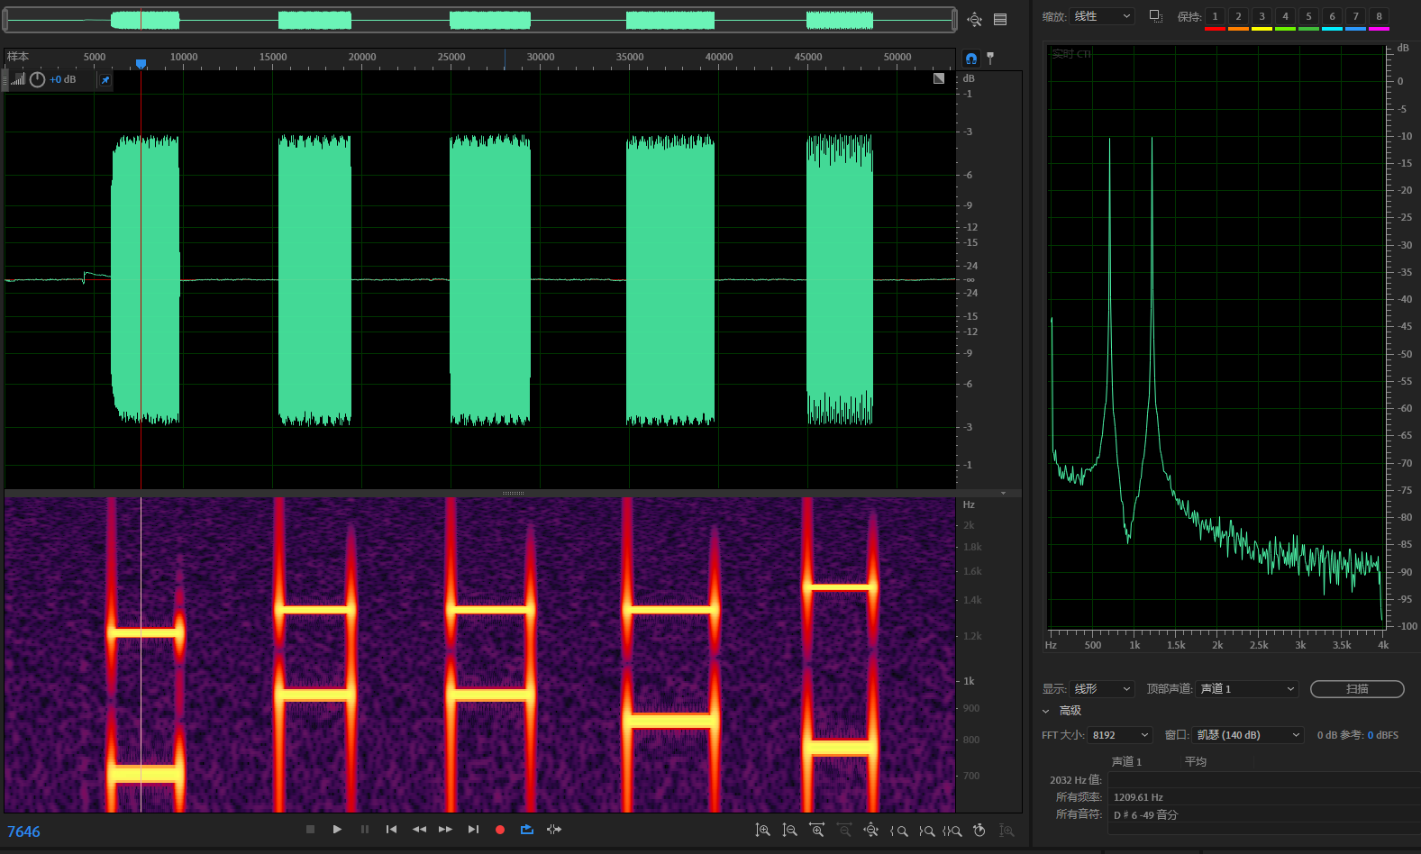Click the 扫描 scan button
This screenshot has height=854, width=1421.
tap(1356, 689)
